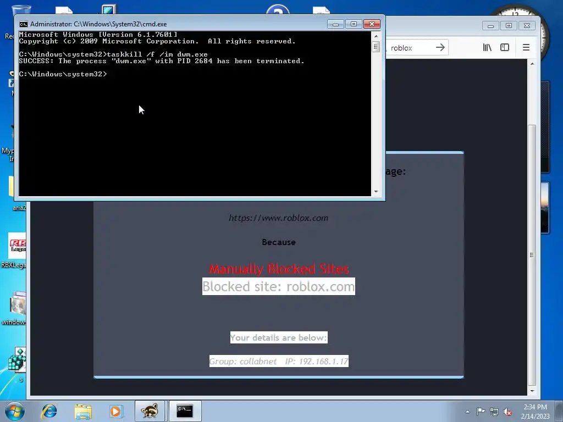The height and width of the screenshot is (422, 563).
Task: Open the Windows Start menu orb
Action: pyautogui.click(x=15, y=411)
